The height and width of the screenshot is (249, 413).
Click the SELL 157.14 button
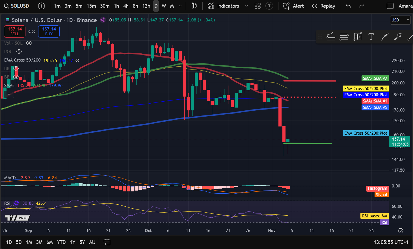click(x=14, y=31)
